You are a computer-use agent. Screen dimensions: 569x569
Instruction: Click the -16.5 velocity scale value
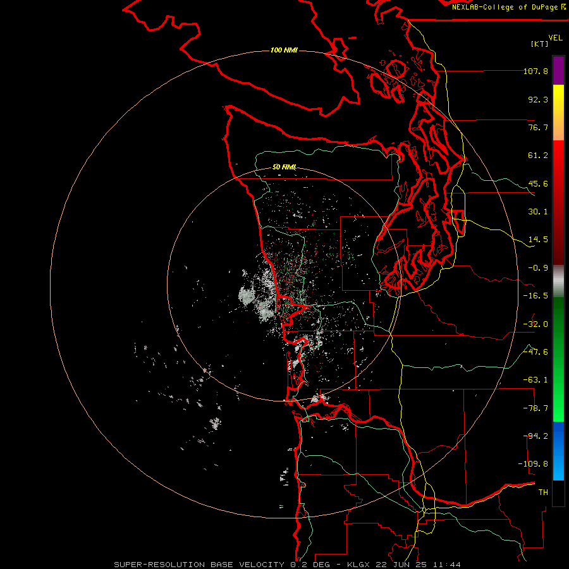coord(535,296)
